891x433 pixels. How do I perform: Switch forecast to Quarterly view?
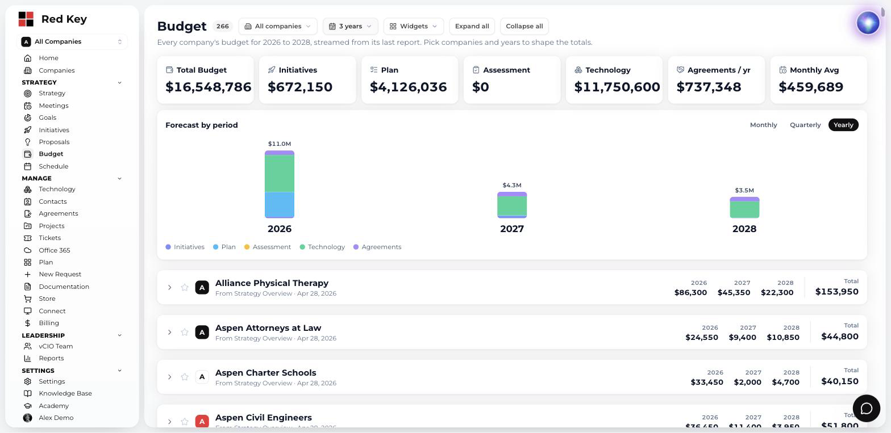point(805,125)
